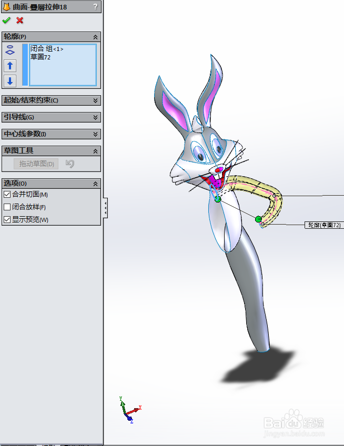Cancel the loft with the red X
This screenshot has height=446, width=344.
tap(19, 20)
